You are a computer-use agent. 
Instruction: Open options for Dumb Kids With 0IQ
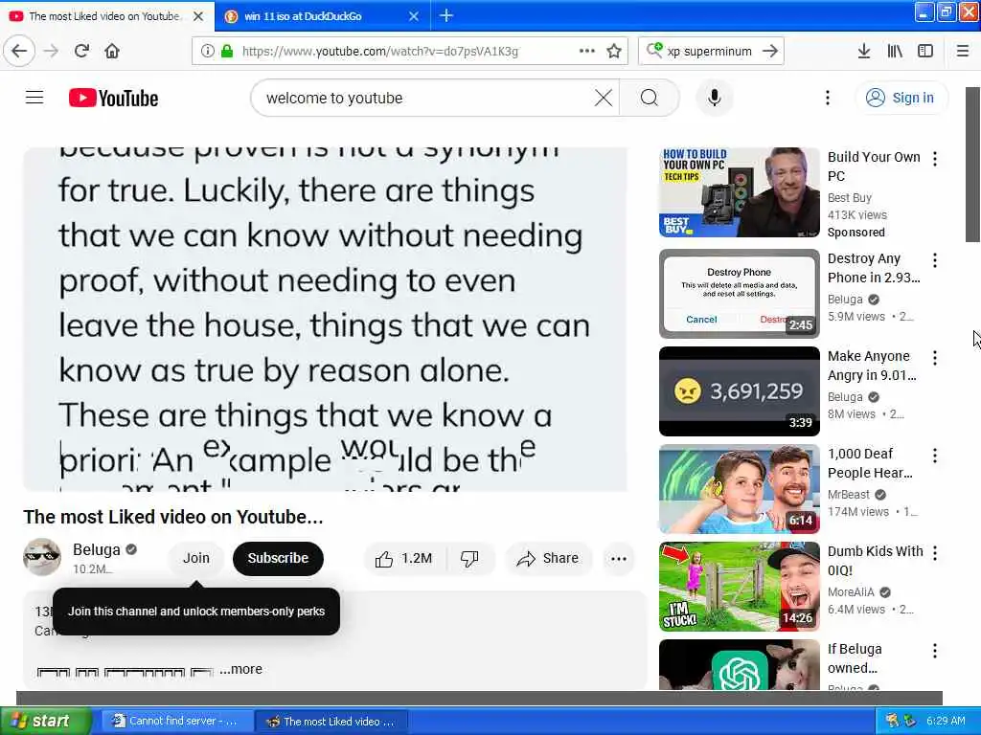tap(935, 552)
